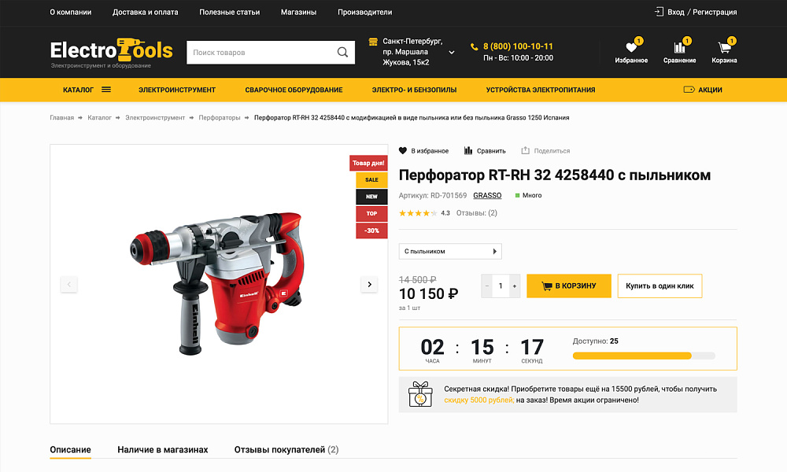
Task: Switch to the Наличие в магазинах tab
Action: click(162, 450)
